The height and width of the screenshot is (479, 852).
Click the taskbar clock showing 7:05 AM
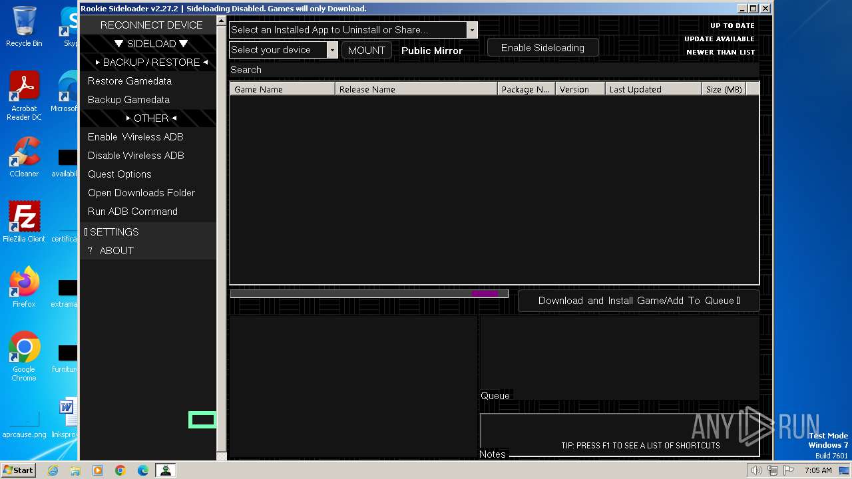coord(818,470)
